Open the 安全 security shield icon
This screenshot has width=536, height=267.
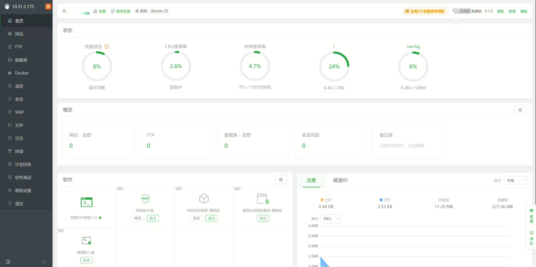[10, 99]
